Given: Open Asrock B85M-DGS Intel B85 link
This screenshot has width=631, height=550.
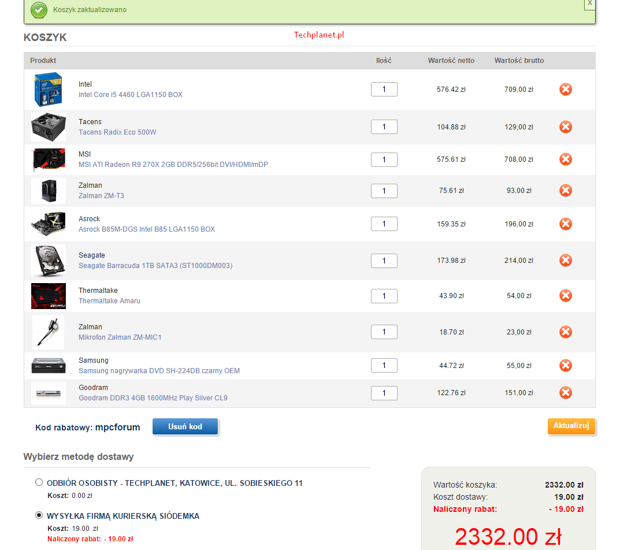Looking at the screenshot, I should coord(147,229).
